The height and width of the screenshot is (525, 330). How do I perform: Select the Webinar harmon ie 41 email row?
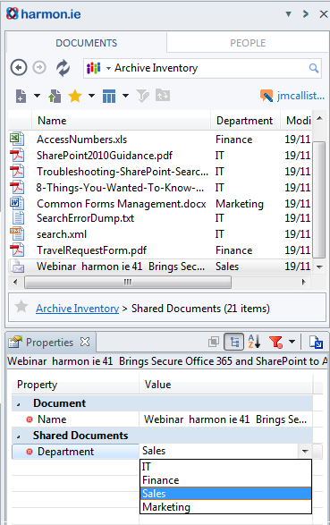(x=160, y=267)
